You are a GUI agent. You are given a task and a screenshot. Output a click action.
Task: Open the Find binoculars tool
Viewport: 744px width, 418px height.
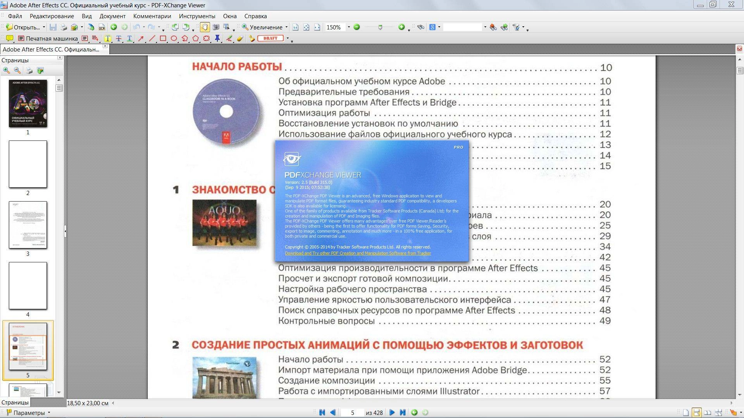coord(420,27)
